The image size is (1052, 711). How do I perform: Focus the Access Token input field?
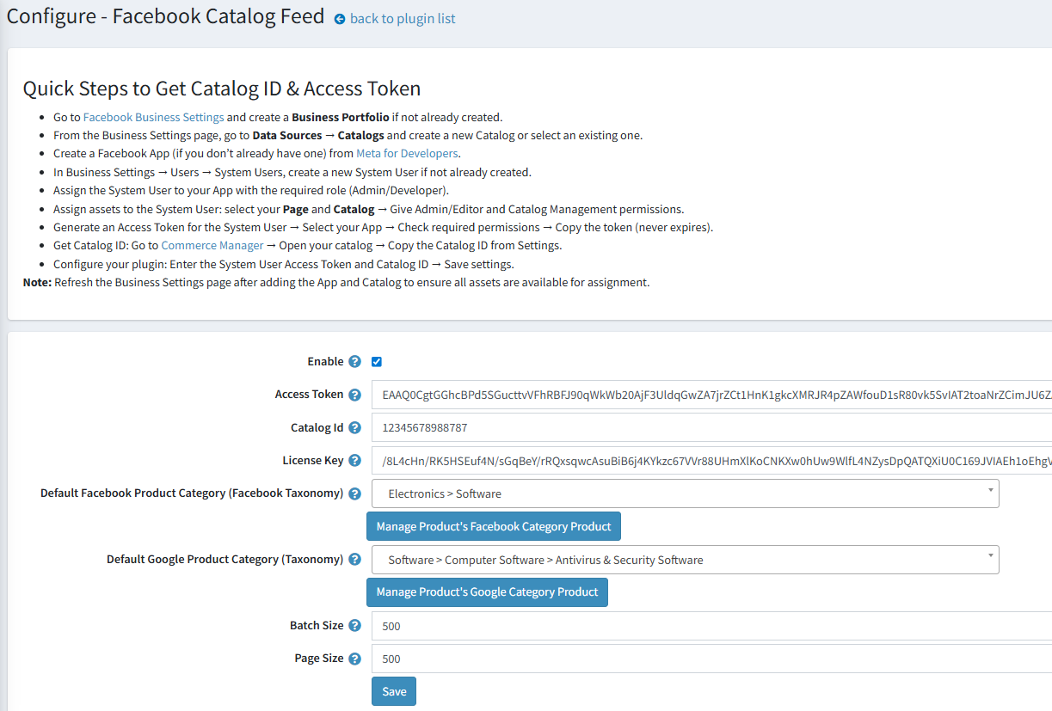point(711,395)
